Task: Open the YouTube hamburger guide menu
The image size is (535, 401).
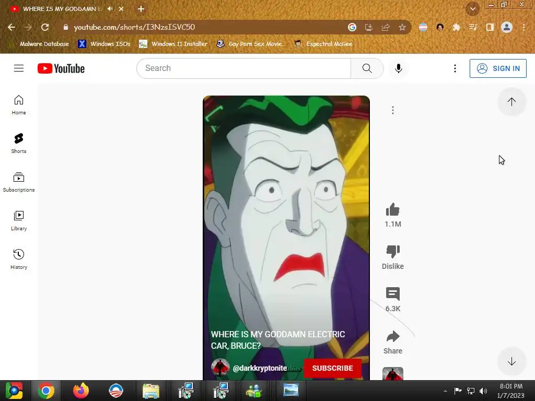Action: (x=19, y=68)
